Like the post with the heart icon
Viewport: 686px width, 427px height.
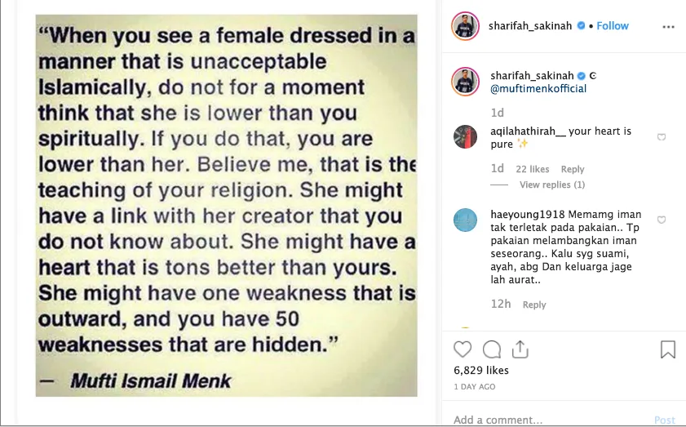(x=462, y=350)
